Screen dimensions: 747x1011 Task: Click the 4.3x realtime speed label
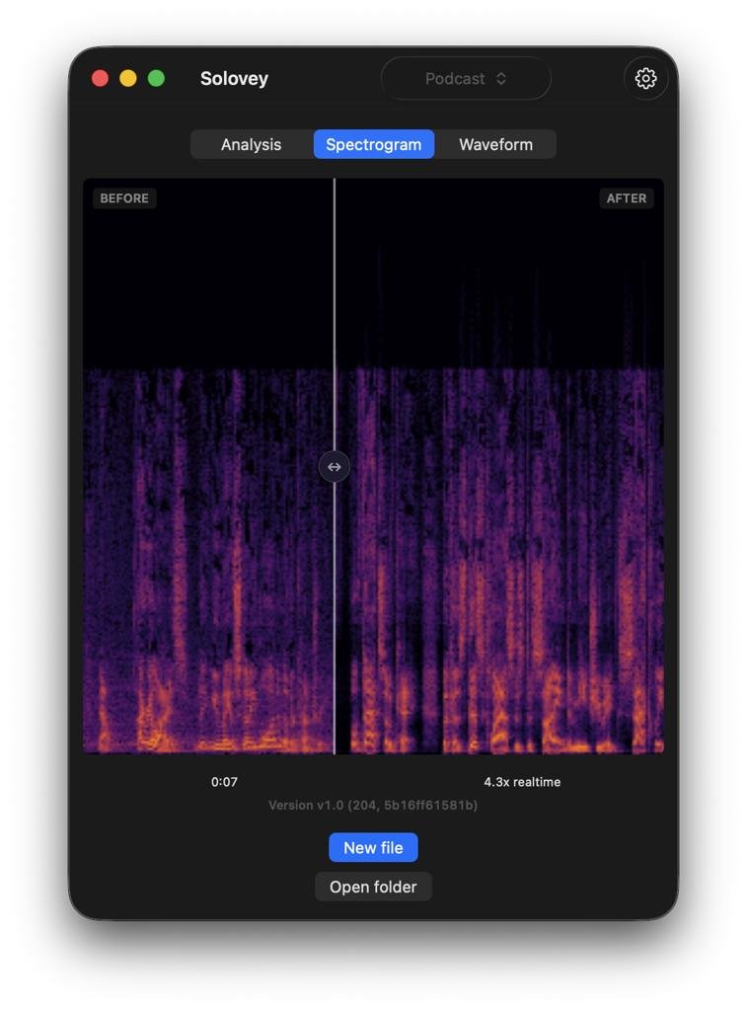click(x=521, y=782)
